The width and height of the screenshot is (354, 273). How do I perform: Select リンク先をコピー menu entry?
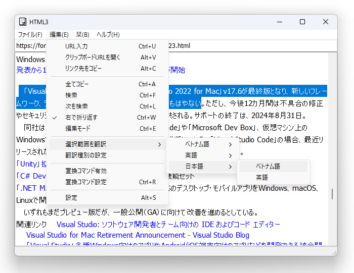coord(107,69)
